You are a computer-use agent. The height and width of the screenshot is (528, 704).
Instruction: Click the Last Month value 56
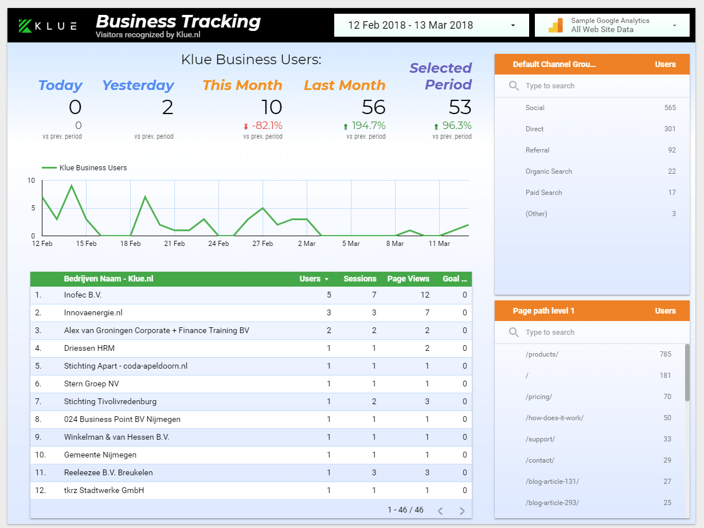click(374, 107)
